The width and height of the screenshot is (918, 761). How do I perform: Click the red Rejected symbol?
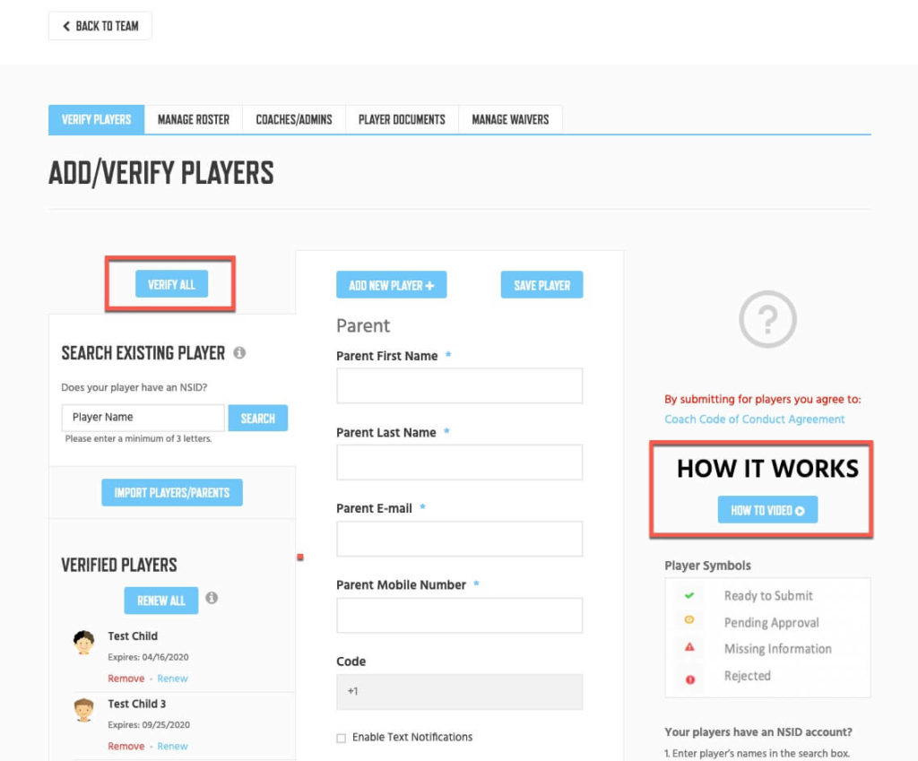pos(690,679)
